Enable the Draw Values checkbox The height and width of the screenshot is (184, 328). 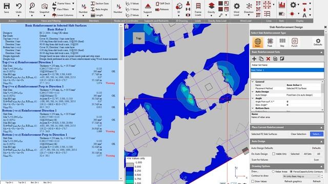(253, 181)
